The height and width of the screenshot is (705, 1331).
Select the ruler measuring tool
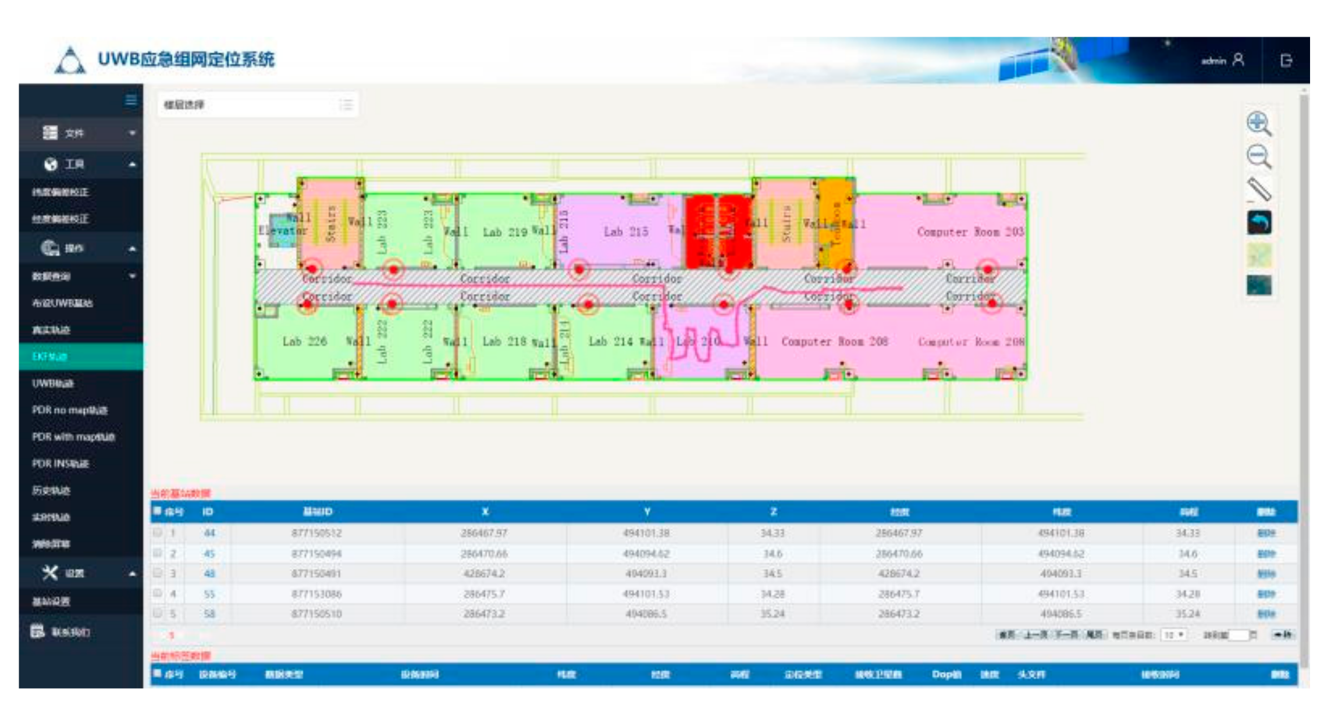click(1259, 190)
